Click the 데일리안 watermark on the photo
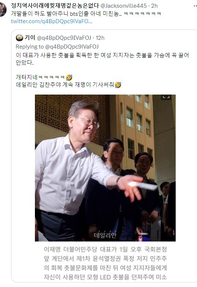Viewport: 197px width, 287px height. pyautogui.click(x=105, y=235)
